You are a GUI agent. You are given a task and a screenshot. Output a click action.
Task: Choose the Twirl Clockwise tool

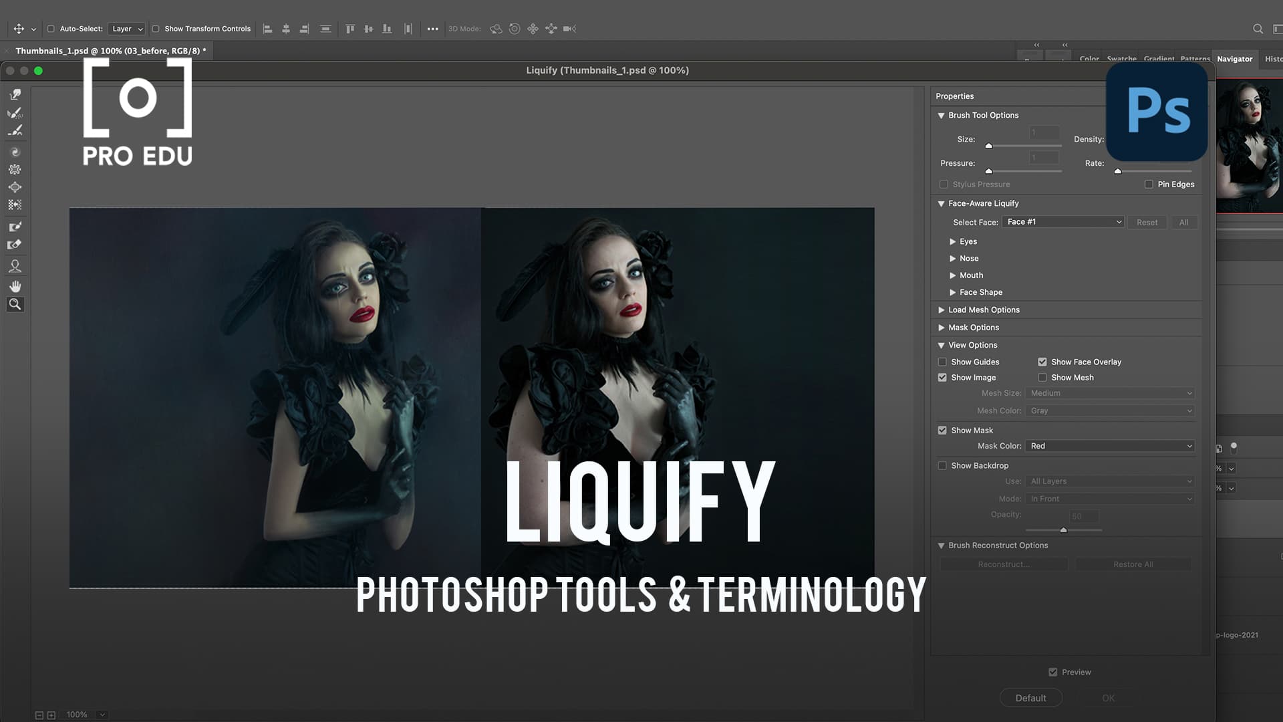15,151
